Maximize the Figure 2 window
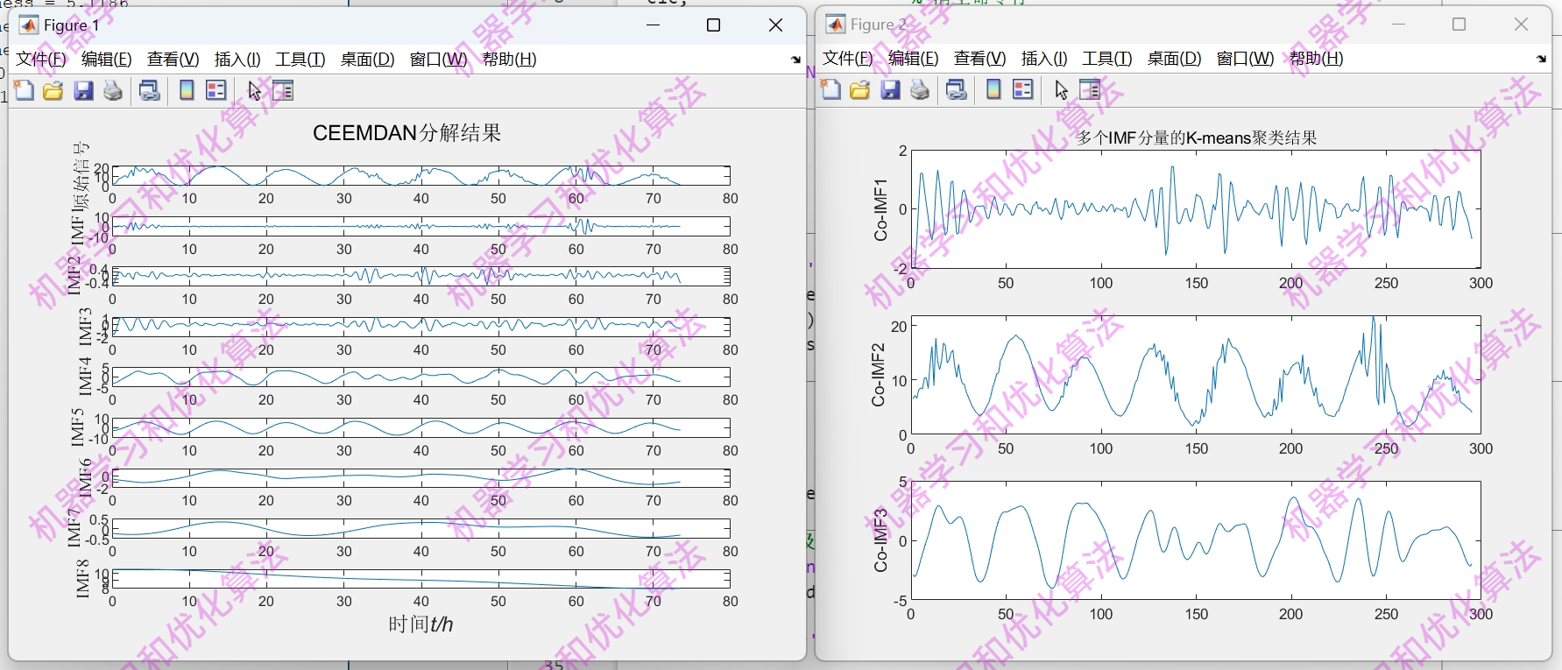Screen dimensions: 1562x670 (1460, 24)
